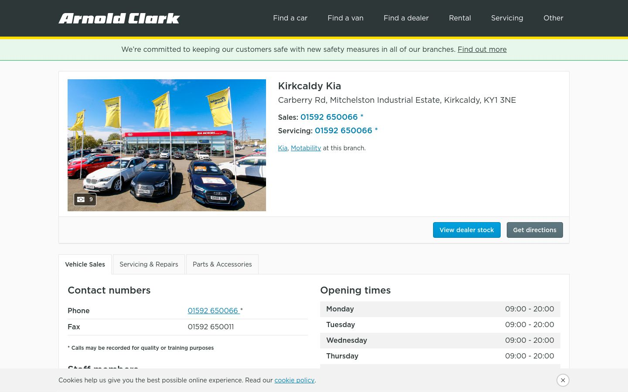Switch to the Parts & Accessories tab
Image resolution: width=628 pixels, height=392 pixels.
(222, 264)
